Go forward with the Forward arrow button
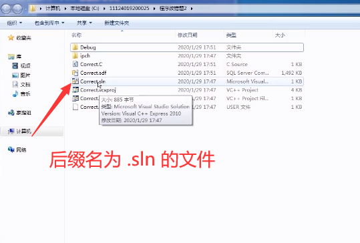360x243 pixels. 17,9
